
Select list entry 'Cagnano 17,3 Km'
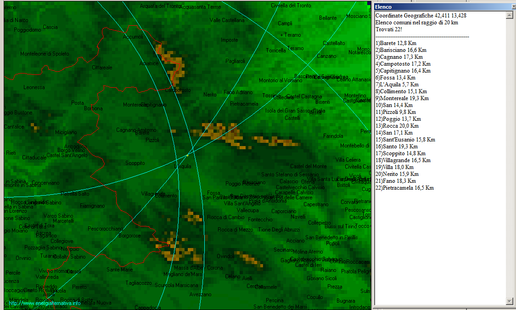(x=399, y=57)
